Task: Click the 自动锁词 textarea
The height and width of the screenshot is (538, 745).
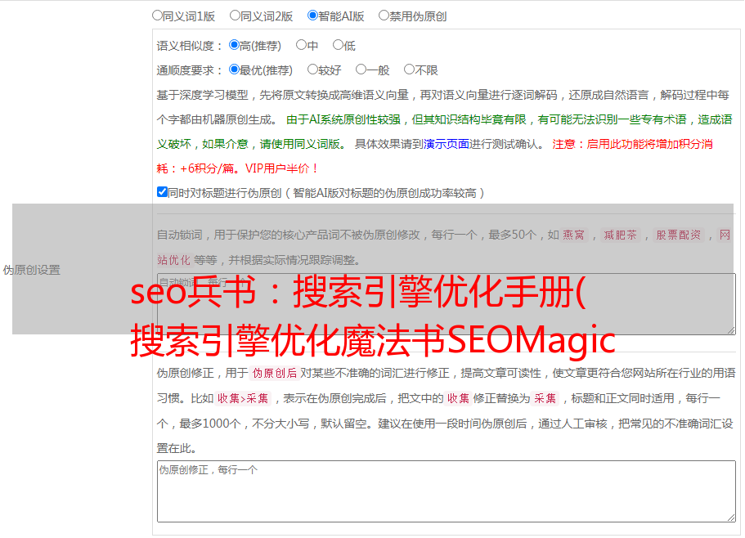Action: coord(447,304)
